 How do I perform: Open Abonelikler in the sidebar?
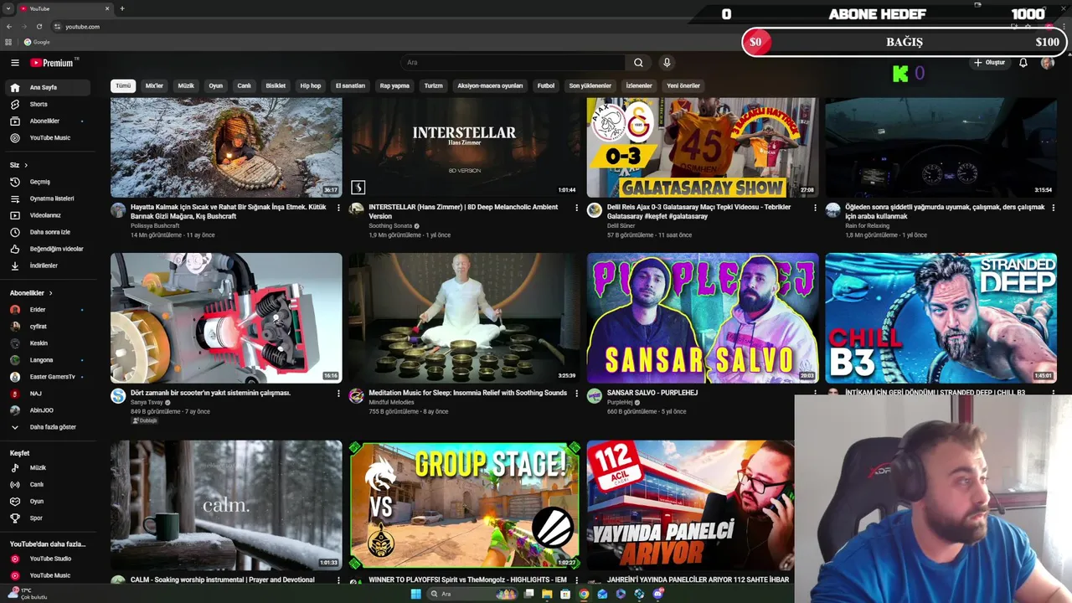(47, 121)
